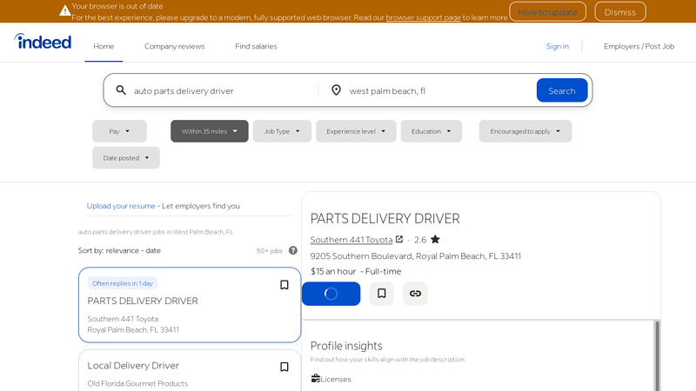The width and height of the screenshot is (696, 391).
Task: Click the location pin icon
Action: click(x=336, y=90)
